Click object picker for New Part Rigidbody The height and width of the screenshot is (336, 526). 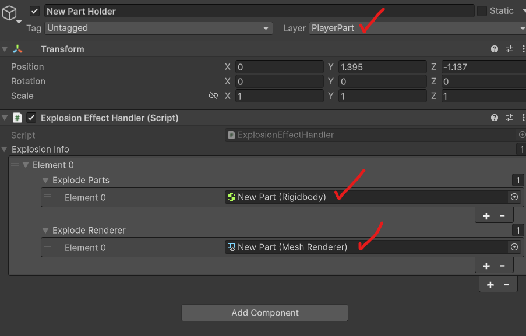[514, 197]
